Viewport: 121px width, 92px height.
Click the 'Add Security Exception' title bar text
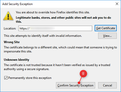pos(17,4)
